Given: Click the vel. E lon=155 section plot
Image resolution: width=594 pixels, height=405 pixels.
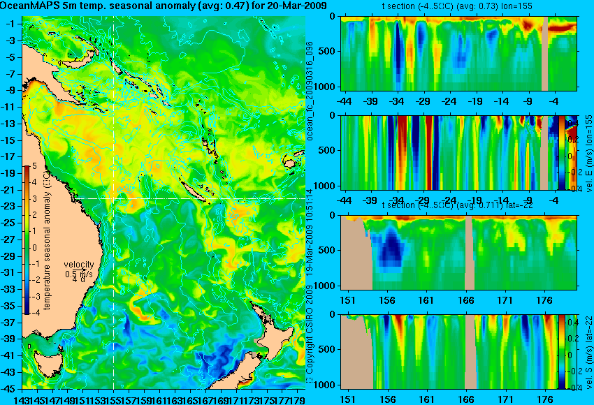Looking at the screenshot, I should (458, 152).
